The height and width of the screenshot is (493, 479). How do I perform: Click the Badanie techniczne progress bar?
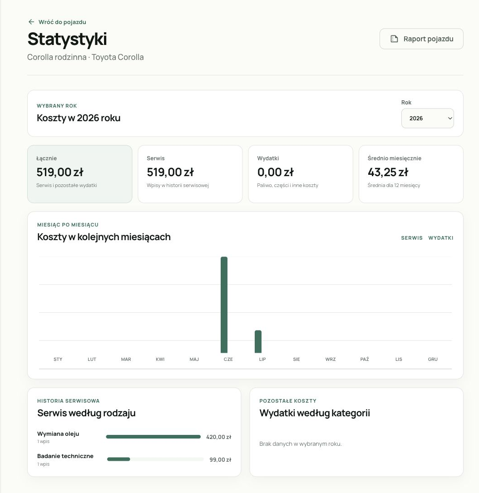click(155, 459)
